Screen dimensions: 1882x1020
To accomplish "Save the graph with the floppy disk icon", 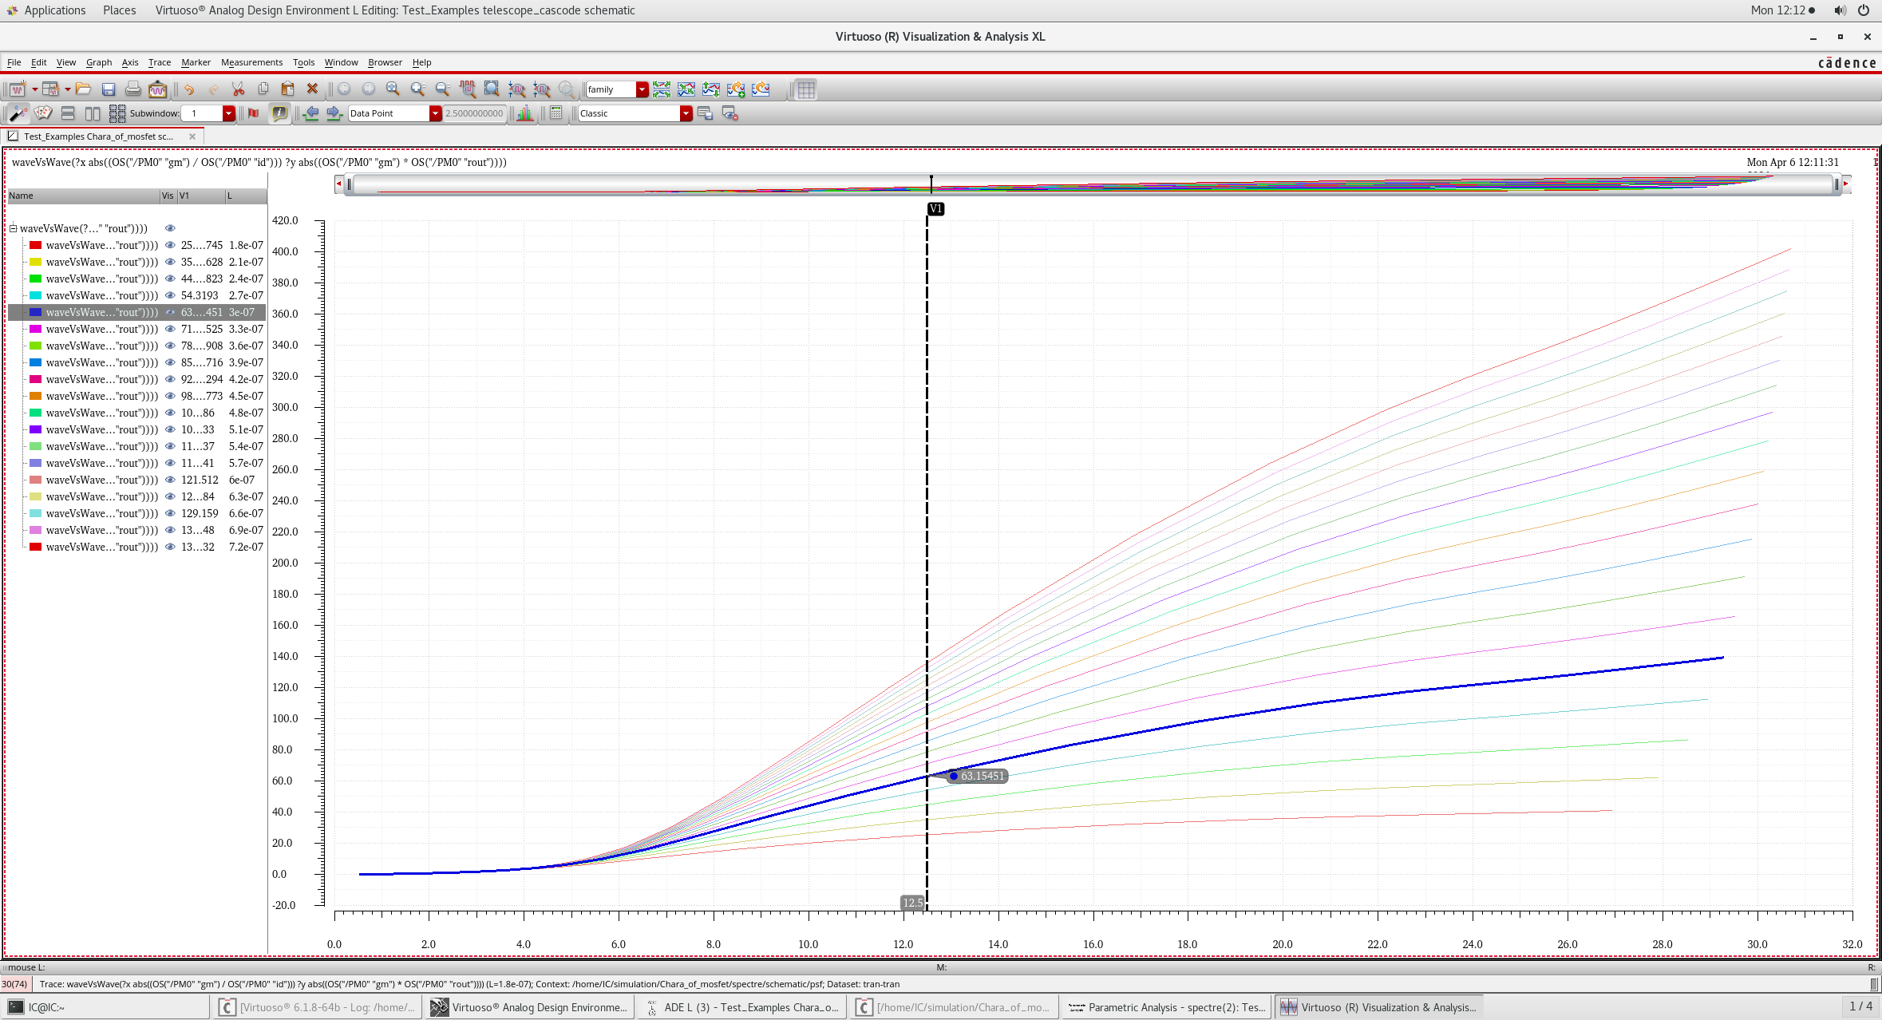I will [109, 89].
